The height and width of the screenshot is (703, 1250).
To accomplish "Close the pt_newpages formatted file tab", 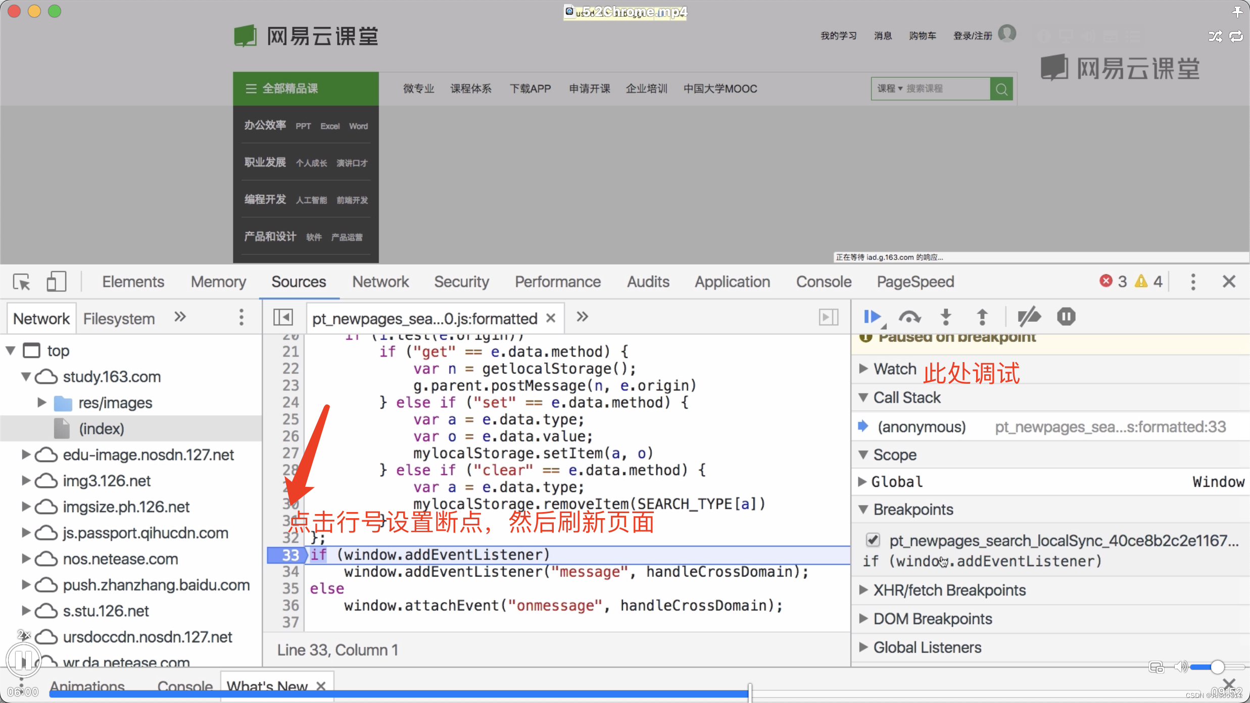I will pos(551,318).
